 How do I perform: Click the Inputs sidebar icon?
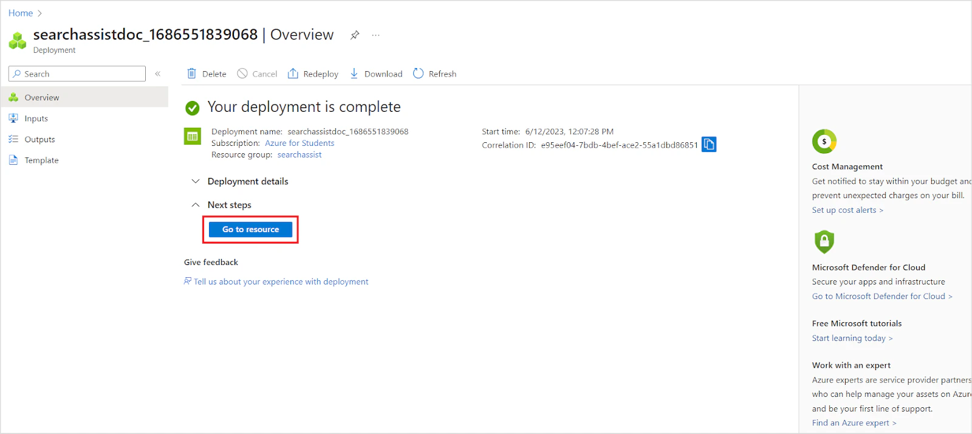coord(13,119)
